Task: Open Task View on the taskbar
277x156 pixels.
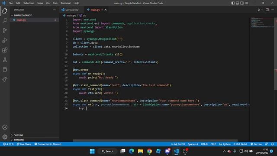Action: click(x=123, y=151)
